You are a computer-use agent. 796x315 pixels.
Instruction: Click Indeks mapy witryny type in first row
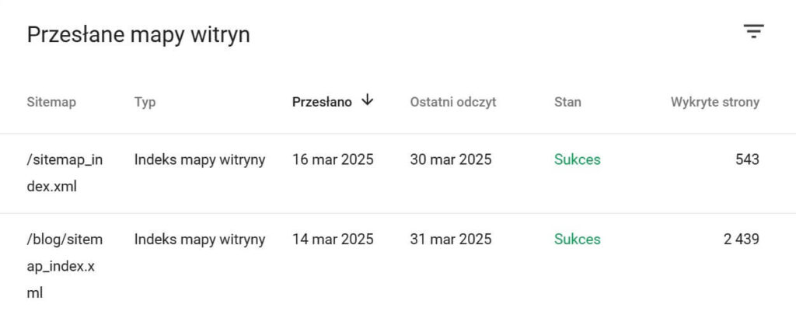point(200,160)
